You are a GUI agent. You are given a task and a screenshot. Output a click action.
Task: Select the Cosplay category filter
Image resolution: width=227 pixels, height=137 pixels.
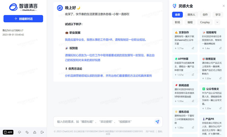point(205,22)
